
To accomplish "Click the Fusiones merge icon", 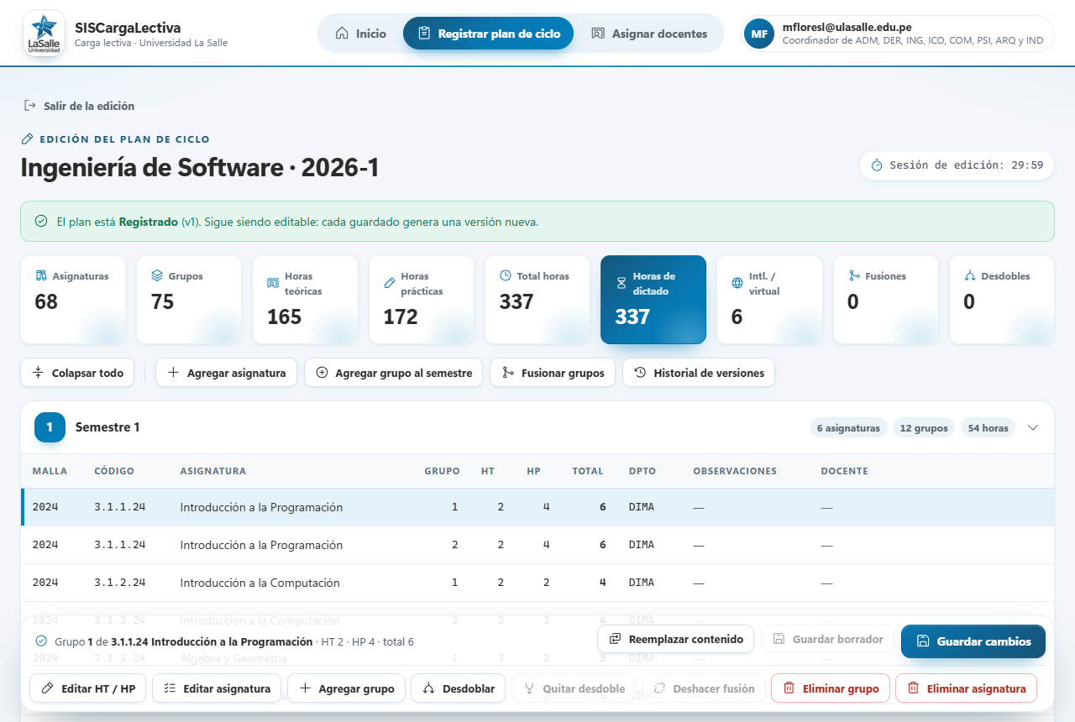I will tap(854, 275).
